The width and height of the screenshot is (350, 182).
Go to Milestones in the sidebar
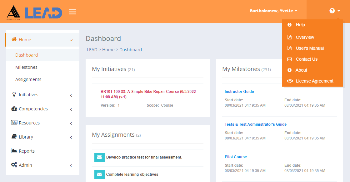[x=26, y=67]
